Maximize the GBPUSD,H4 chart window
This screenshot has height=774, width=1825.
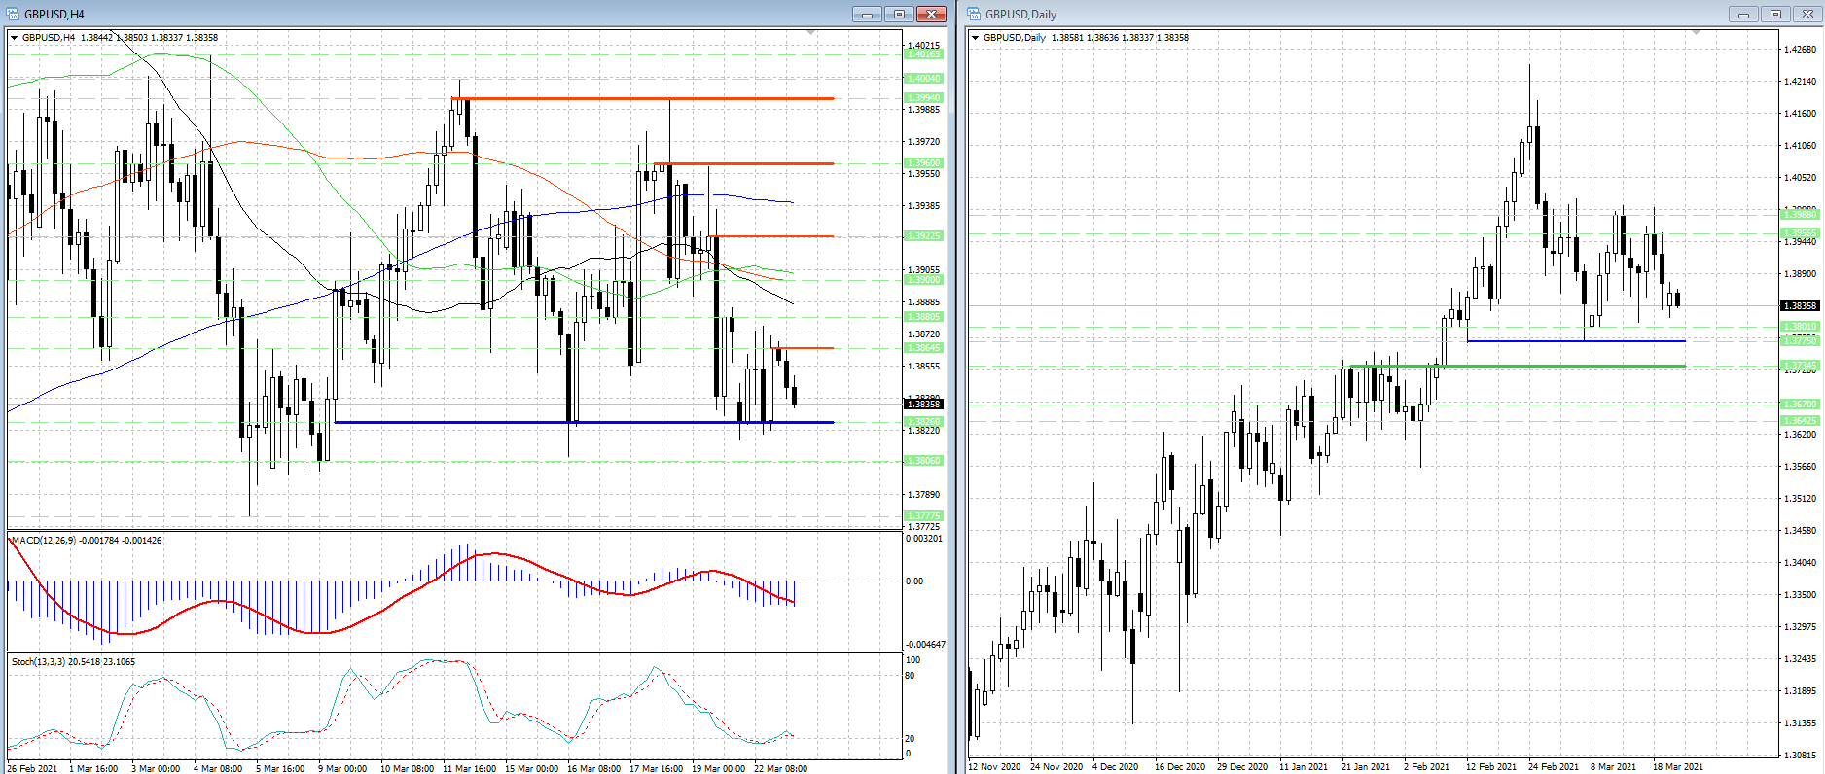(899, 14)
